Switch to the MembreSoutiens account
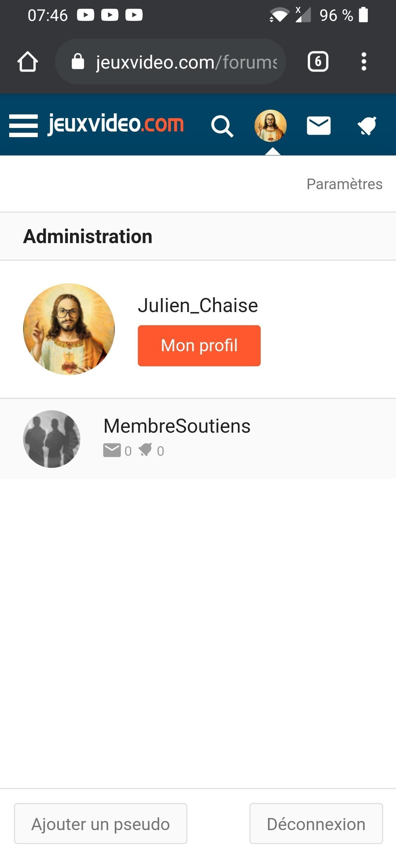The image size is (396, 858). [177, 426]
